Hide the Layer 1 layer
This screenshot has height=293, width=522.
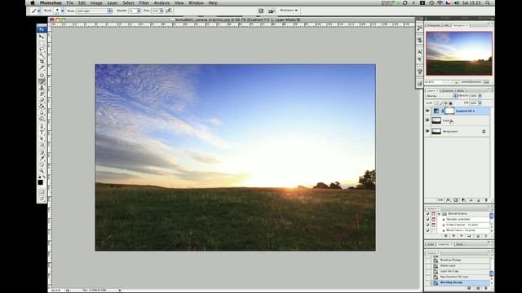click(427, 120)
